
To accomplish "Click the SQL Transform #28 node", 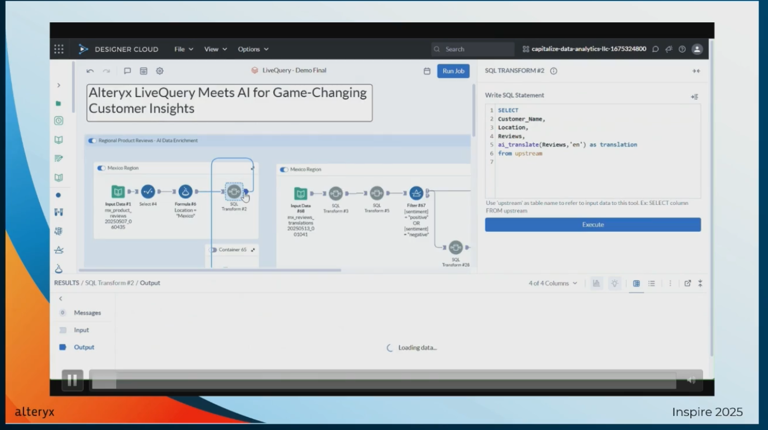I will coord(456,247).
